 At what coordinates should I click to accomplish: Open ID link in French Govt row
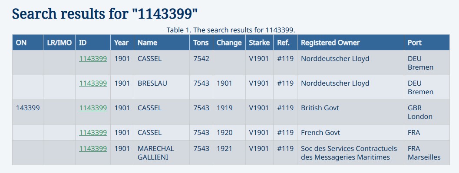coord(93,132)
